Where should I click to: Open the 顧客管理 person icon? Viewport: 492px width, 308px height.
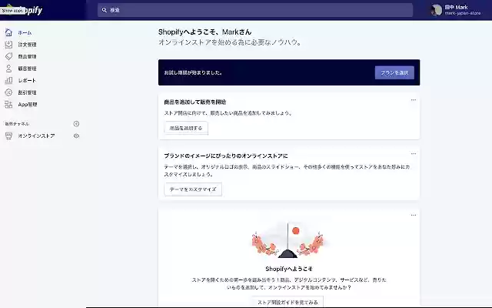[8, 69]
